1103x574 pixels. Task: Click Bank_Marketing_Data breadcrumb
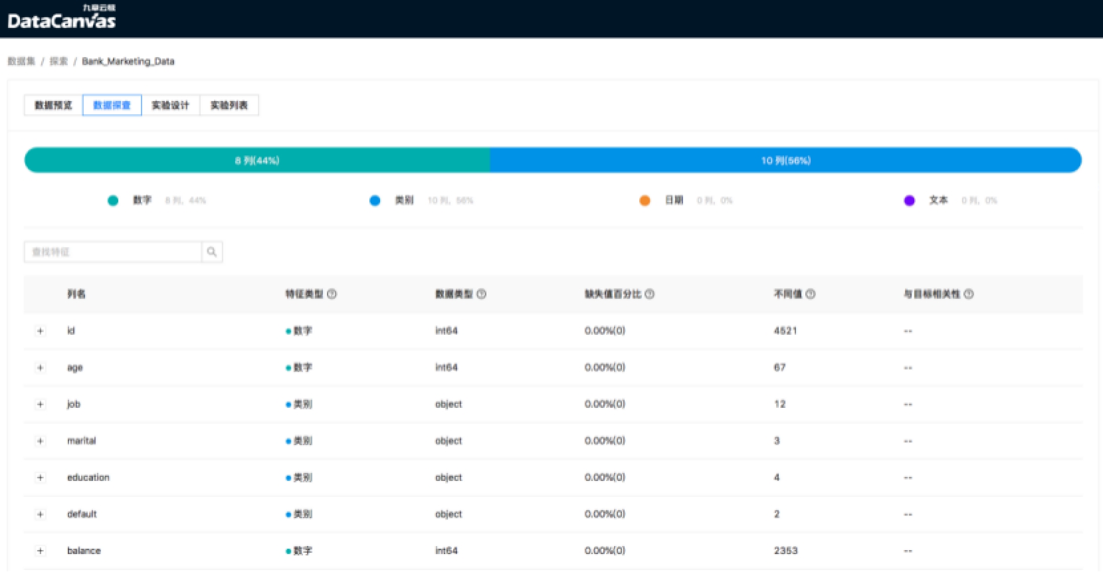128,61
